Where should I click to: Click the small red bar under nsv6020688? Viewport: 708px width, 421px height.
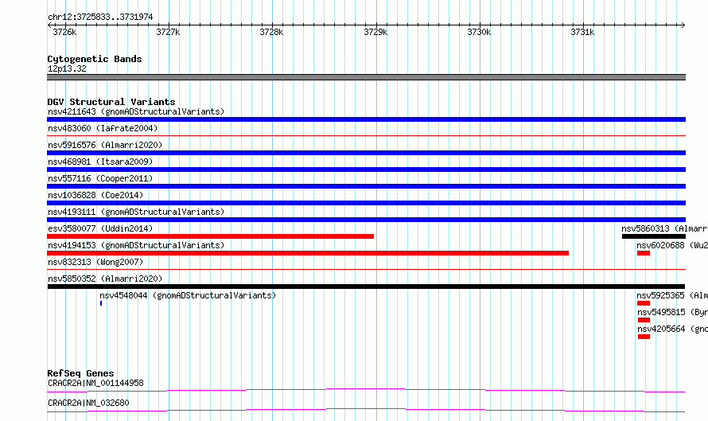pos(644,253)
